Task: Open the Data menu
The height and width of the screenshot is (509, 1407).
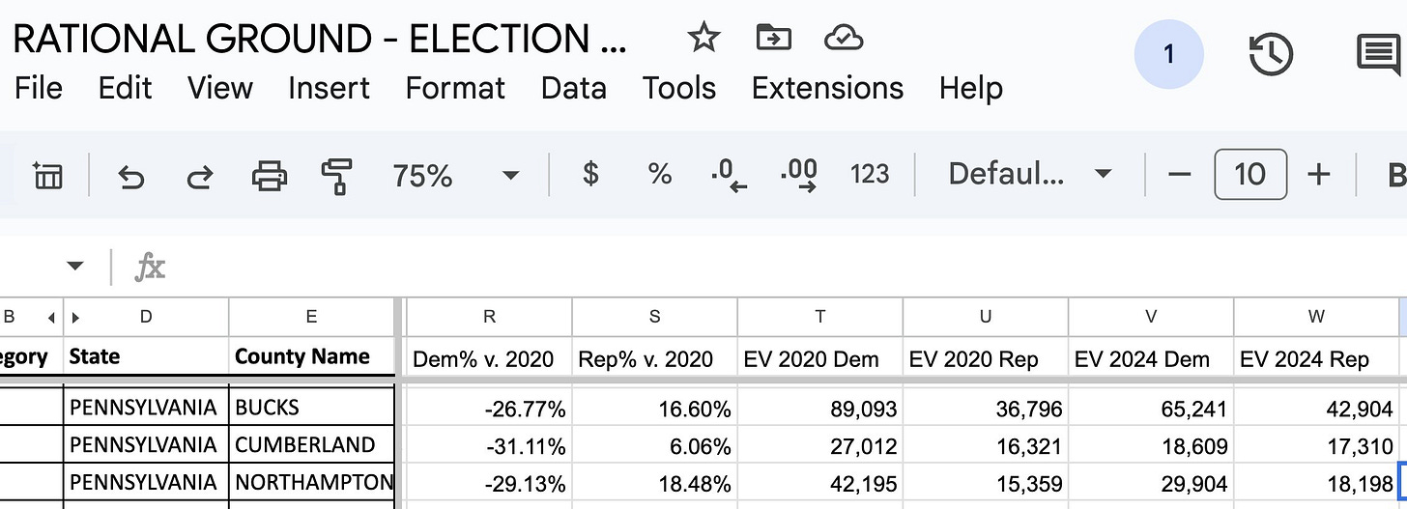Action: 573,88
